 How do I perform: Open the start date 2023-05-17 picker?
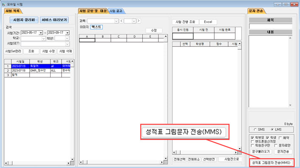tap(40, 33)
